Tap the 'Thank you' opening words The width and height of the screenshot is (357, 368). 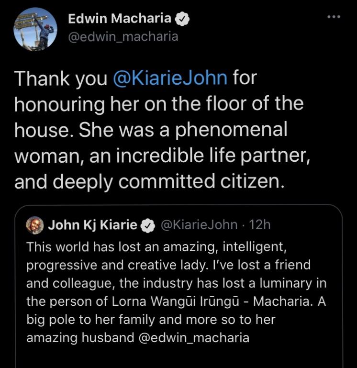pyautogui.click(x=61, y=78)
